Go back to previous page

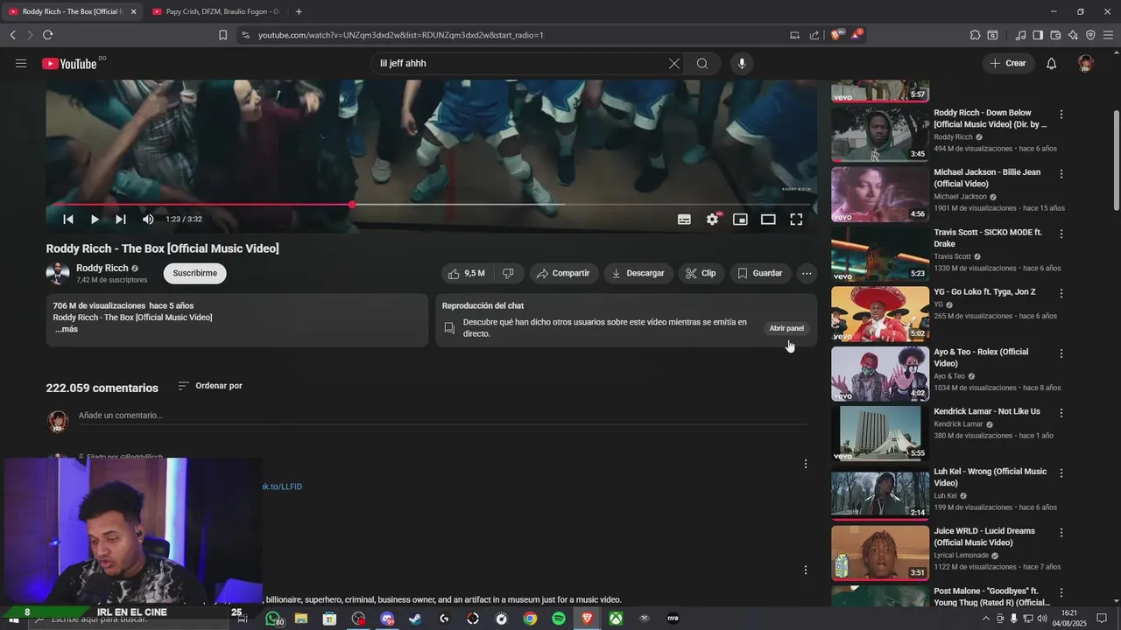click(x=12, y=35)
